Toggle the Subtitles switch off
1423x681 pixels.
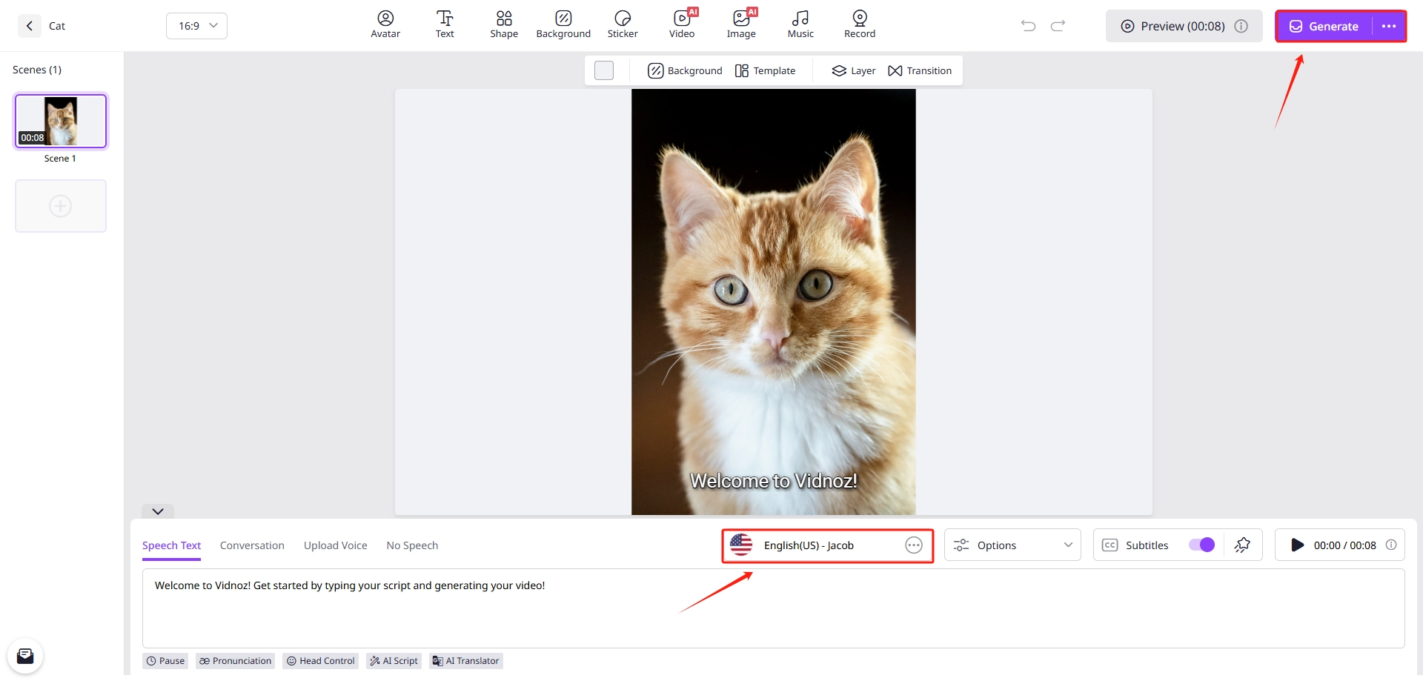pos(1201,545)
